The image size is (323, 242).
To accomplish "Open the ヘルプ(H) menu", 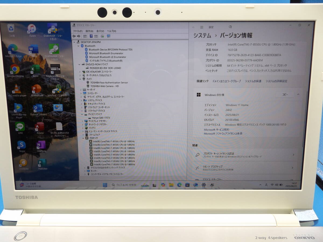I will [112, 31].
